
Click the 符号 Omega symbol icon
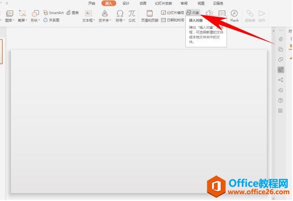point(120,13)
